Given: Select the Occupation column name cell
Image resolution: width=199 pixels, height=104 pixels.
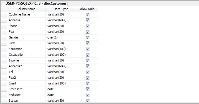Looking at the screenshot, I should (26, 55).
